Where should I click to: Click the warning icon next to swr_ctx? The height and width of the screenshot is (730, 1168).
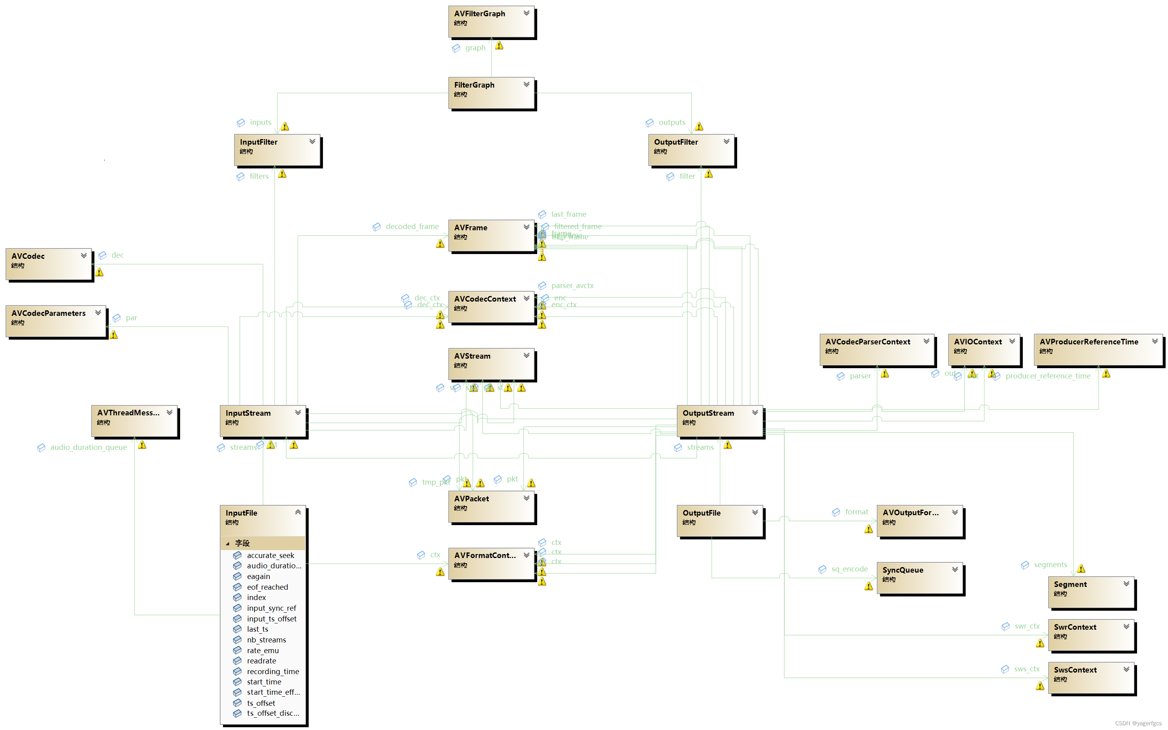pos(1040,643)
